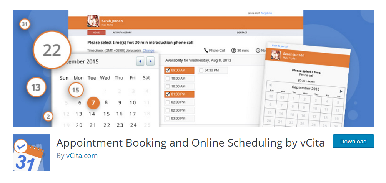Click next month arrow in September 2015 calendar
Image resolution: width=386 pixels, height=183 pixels.
click(341, 91)
